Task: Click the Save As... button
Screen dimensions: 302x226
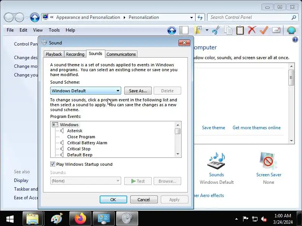Action: (x=138, y=91)
